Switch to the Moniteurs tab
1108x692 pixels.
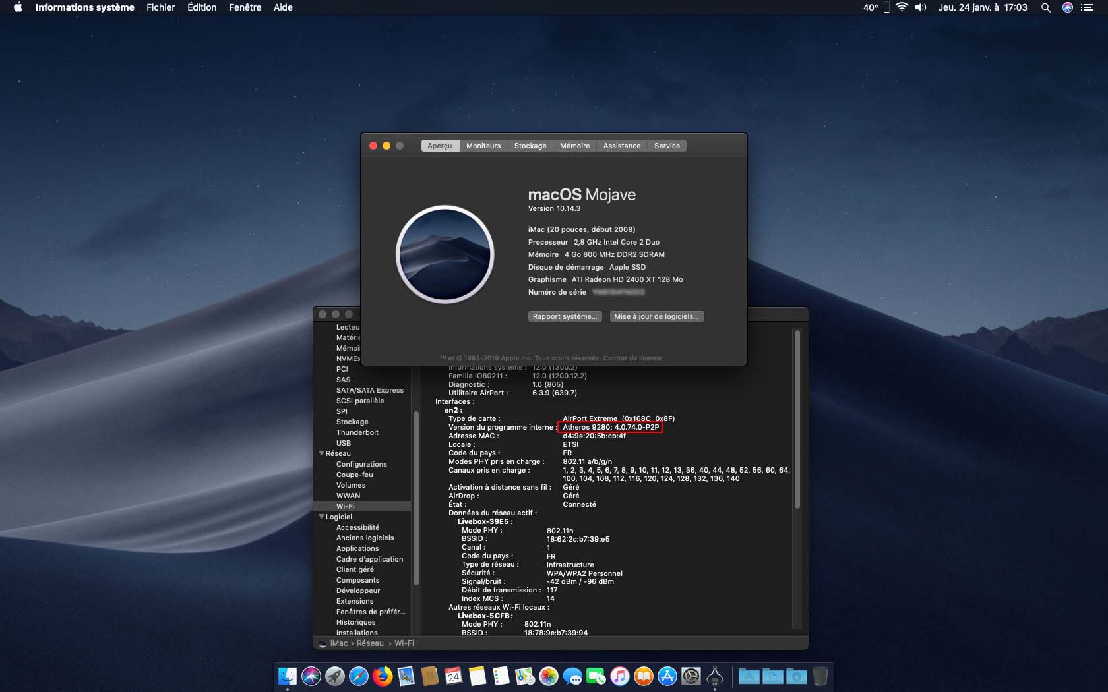pos(483,146)
